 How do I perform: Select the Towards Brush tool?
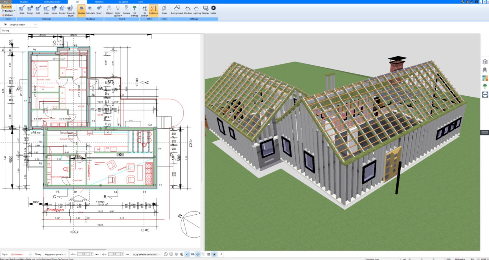(x=70, y=11)
